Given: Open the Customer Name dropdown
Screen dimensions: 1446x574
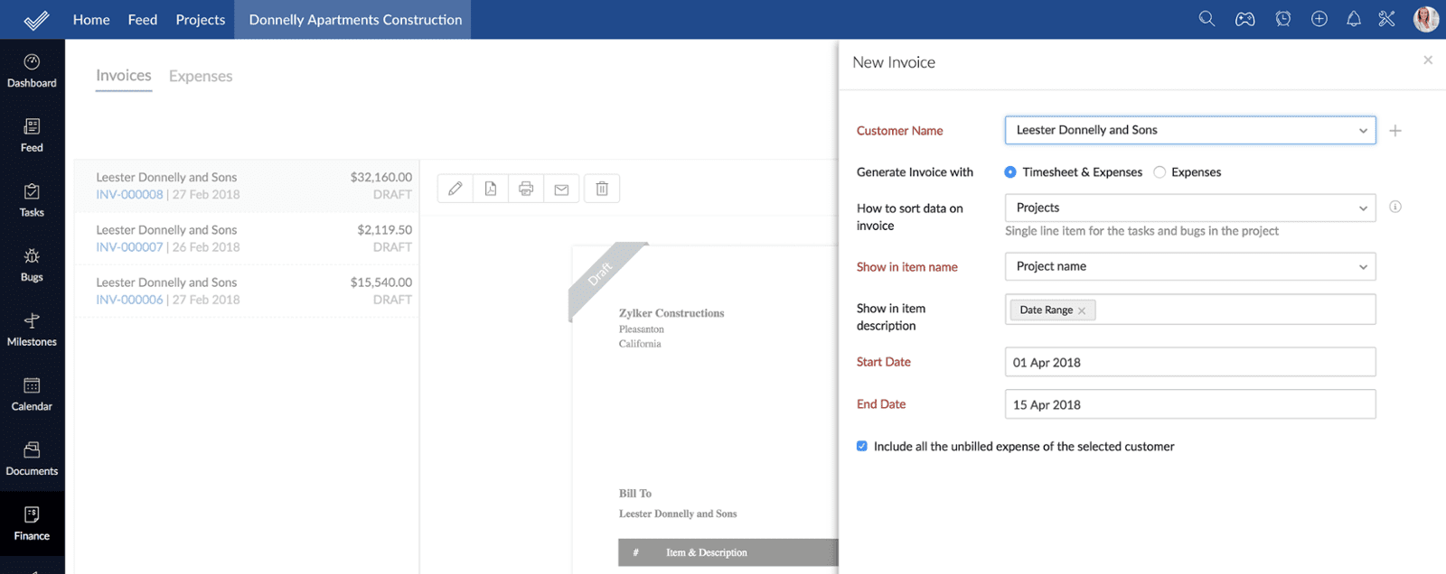Looking at the screenshot, I should pyautogui.click(x=1190, y=130).
